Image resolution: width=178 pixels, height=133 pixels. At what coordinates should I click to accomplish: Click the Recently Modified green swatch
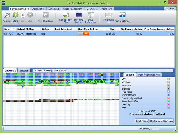click(169, 101)
